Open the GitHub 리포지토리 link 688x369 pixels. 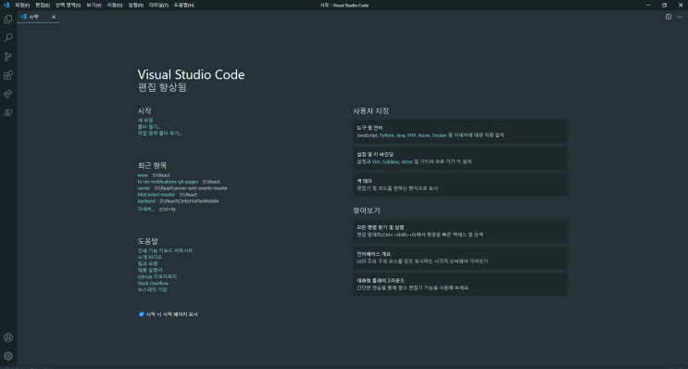157,276
